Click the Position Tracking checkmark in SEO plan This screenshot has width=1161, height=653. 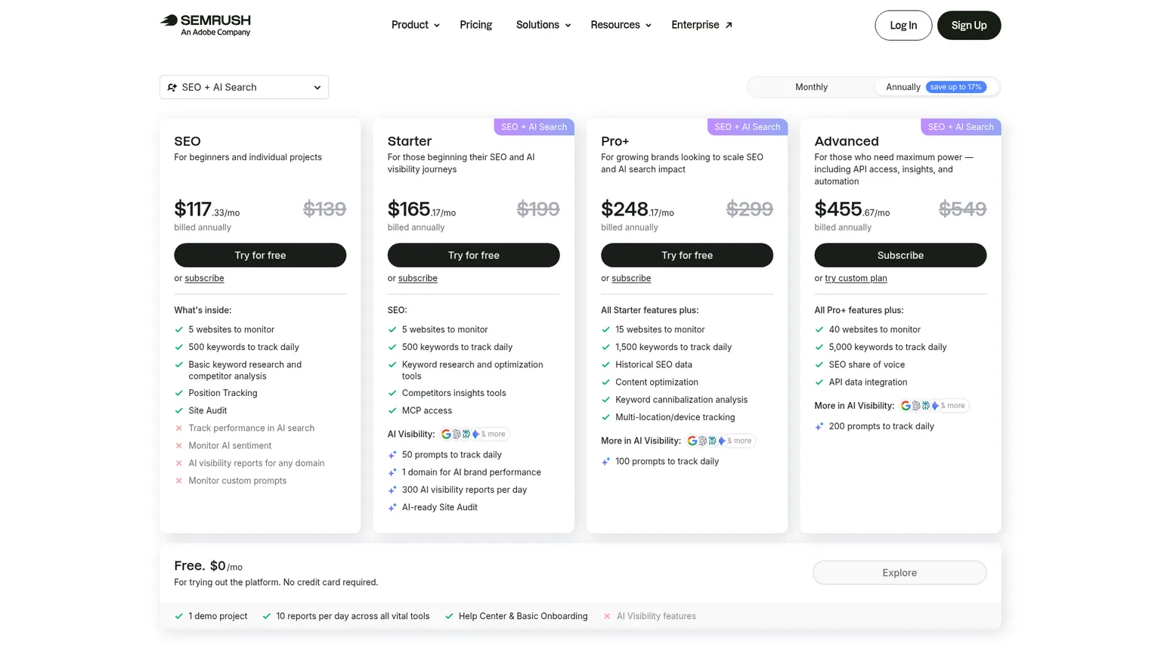pos(179,393)
